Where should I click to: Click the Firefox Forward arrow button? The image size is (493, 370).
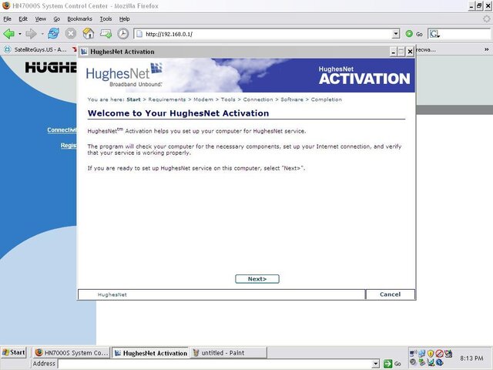coord(31,34)
